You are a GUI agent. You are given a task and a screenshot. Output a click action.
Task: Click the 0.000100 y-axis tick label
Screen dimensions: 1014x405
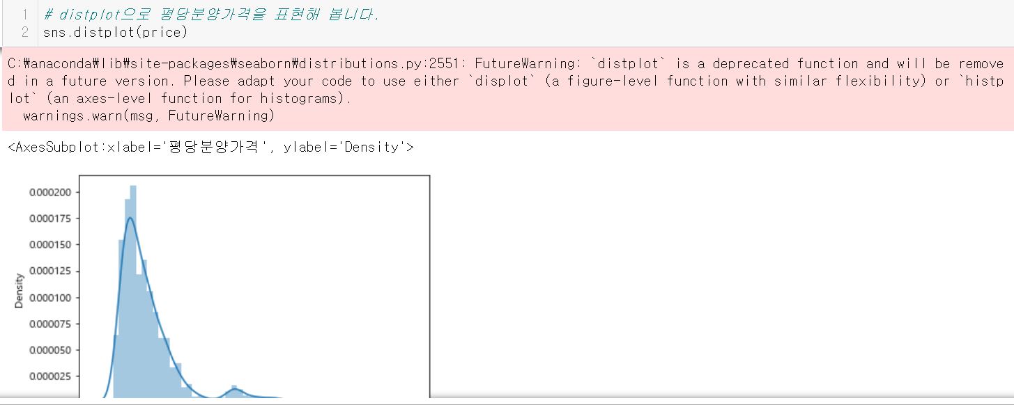(x=54, y=298)
